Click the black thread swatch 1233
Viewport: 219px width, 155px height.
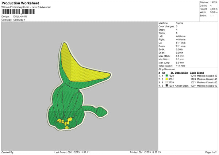click(166, 86)
